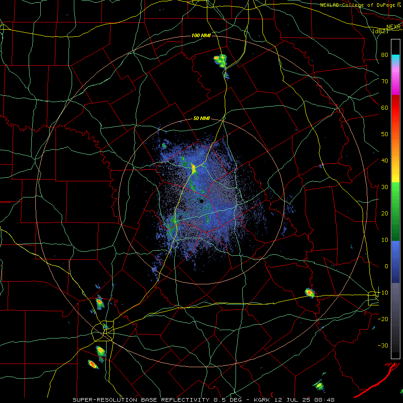Select the 60 value on the dBZ scale

[385, 107]
